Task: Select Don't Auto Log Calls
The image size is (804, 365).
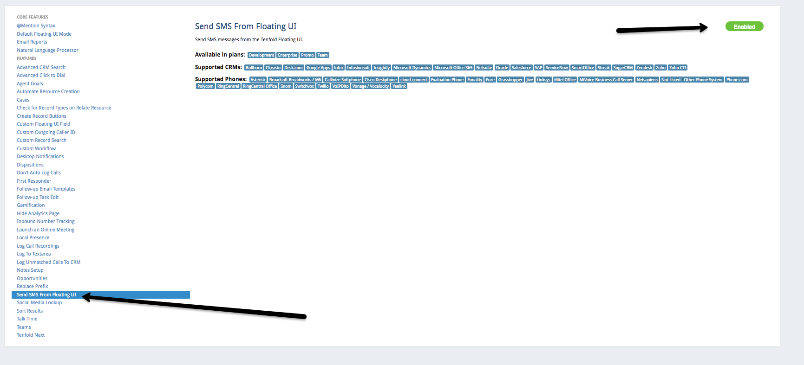Action: (39, 173)
